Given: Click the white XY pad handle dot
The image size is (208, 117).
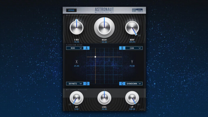Looking at the screenshot, I should coord(95,57).
